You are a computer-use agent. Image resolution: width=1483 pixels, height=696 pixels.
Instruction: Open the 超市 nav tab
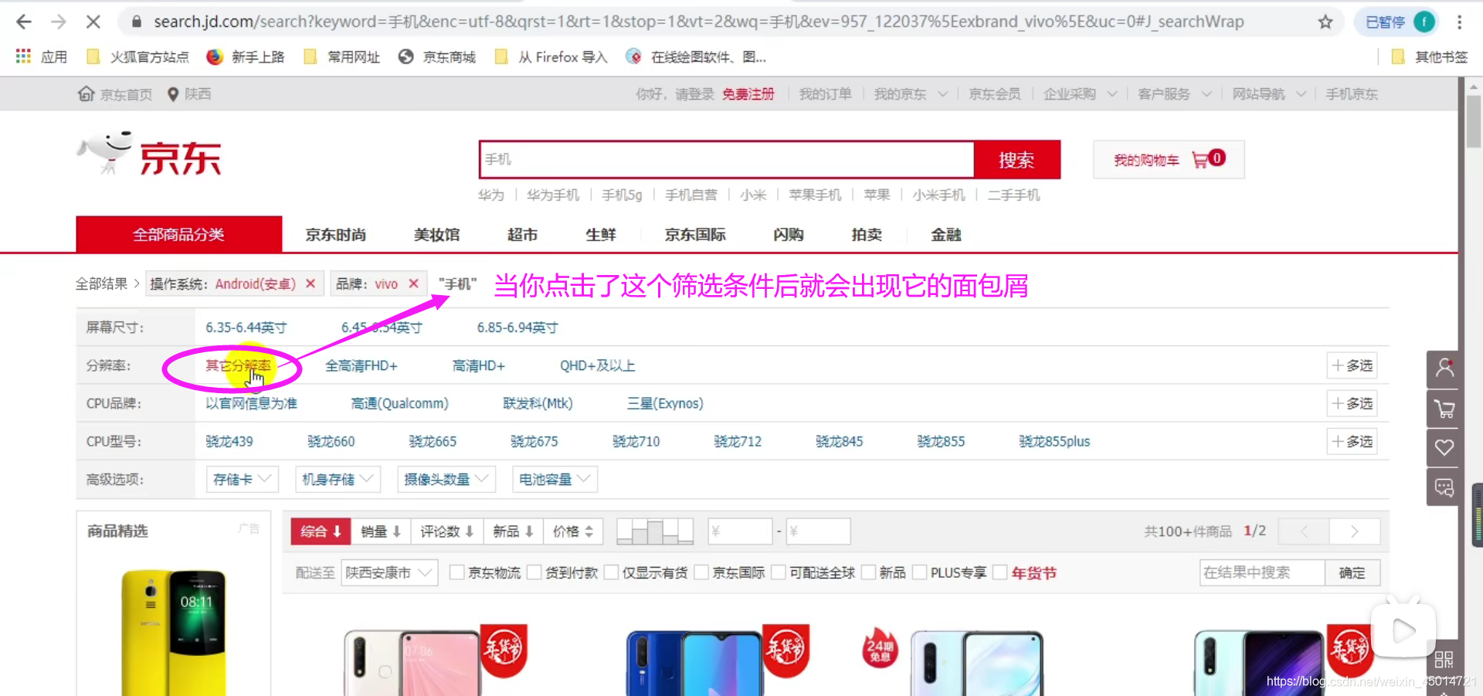522,235
